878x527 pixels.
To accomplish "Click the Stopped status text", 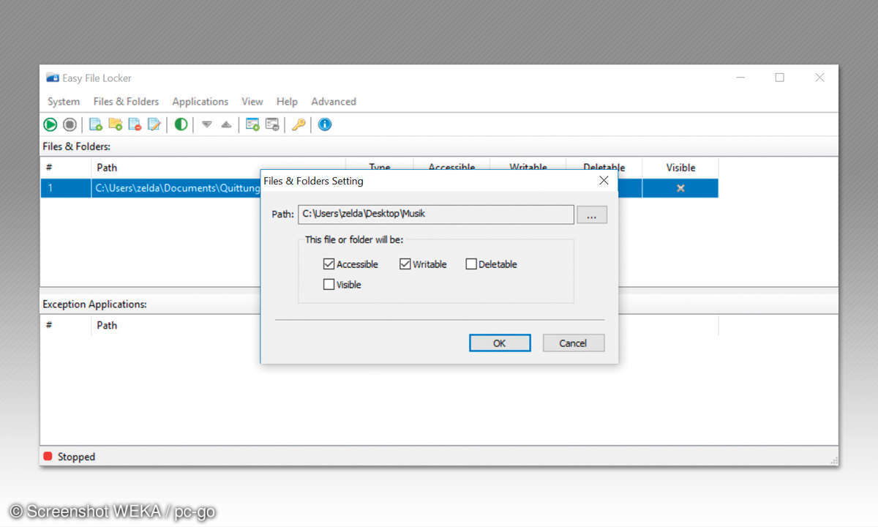I will point(77,457).
